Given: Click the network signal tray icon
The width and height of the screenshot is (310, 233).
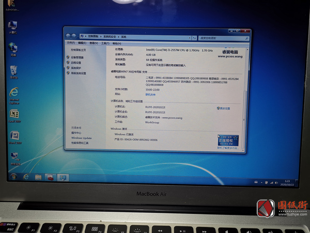Looking at the screenshot, I should click(x=272, y=183).
